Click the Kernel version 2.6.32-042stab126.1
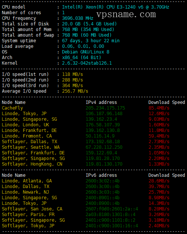 (x=87, y=63)
